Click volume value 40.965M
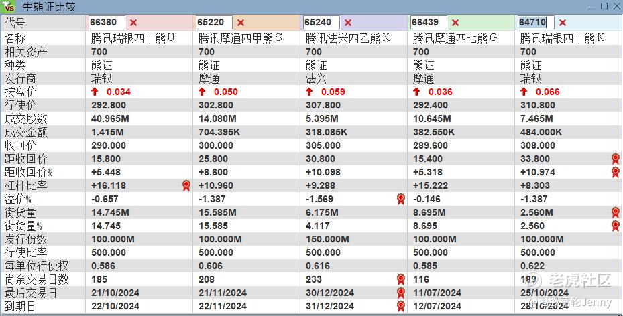623x316 pixels. [x=110, y=119]
